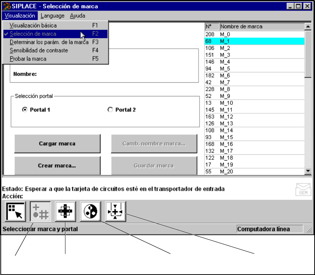Click the Nº column header
The width and height of the screenshot is (315, 275).
click(212, 27)
